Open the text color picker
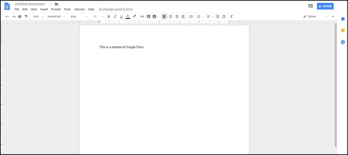The height and width of the screenshot is (155, 348). coord(128,16)
